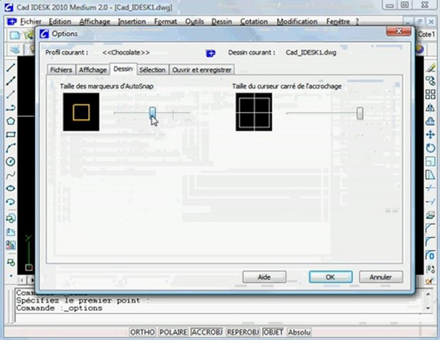The image size is (440, 340).
Task: Click the Copy objects tool
Action: (x=430, y=81)
